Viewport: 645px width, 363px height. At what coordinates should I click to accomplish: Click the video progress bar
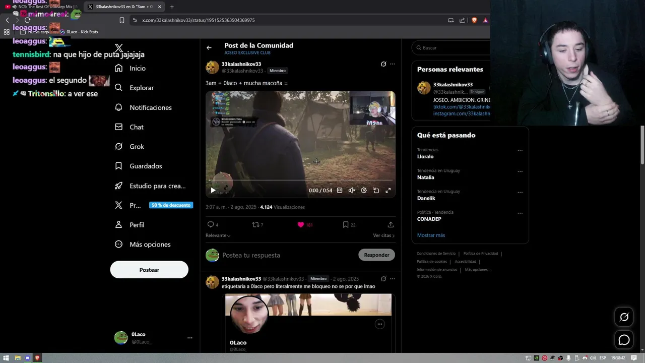pos(300,180)
